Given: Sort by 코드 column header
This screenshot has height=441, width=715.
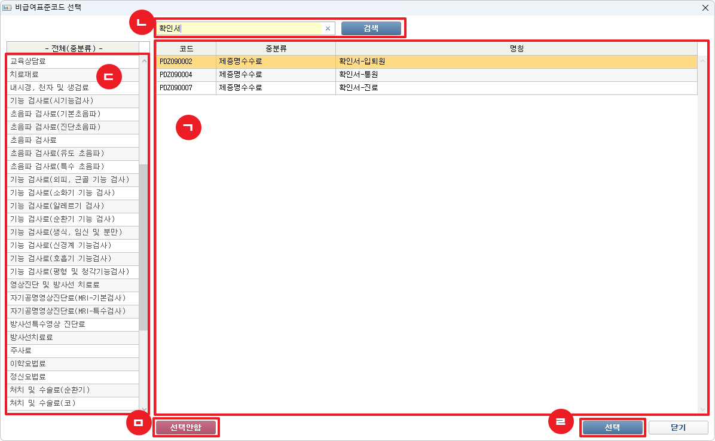Looking at the screenshot, I should (x=186, y=48).
